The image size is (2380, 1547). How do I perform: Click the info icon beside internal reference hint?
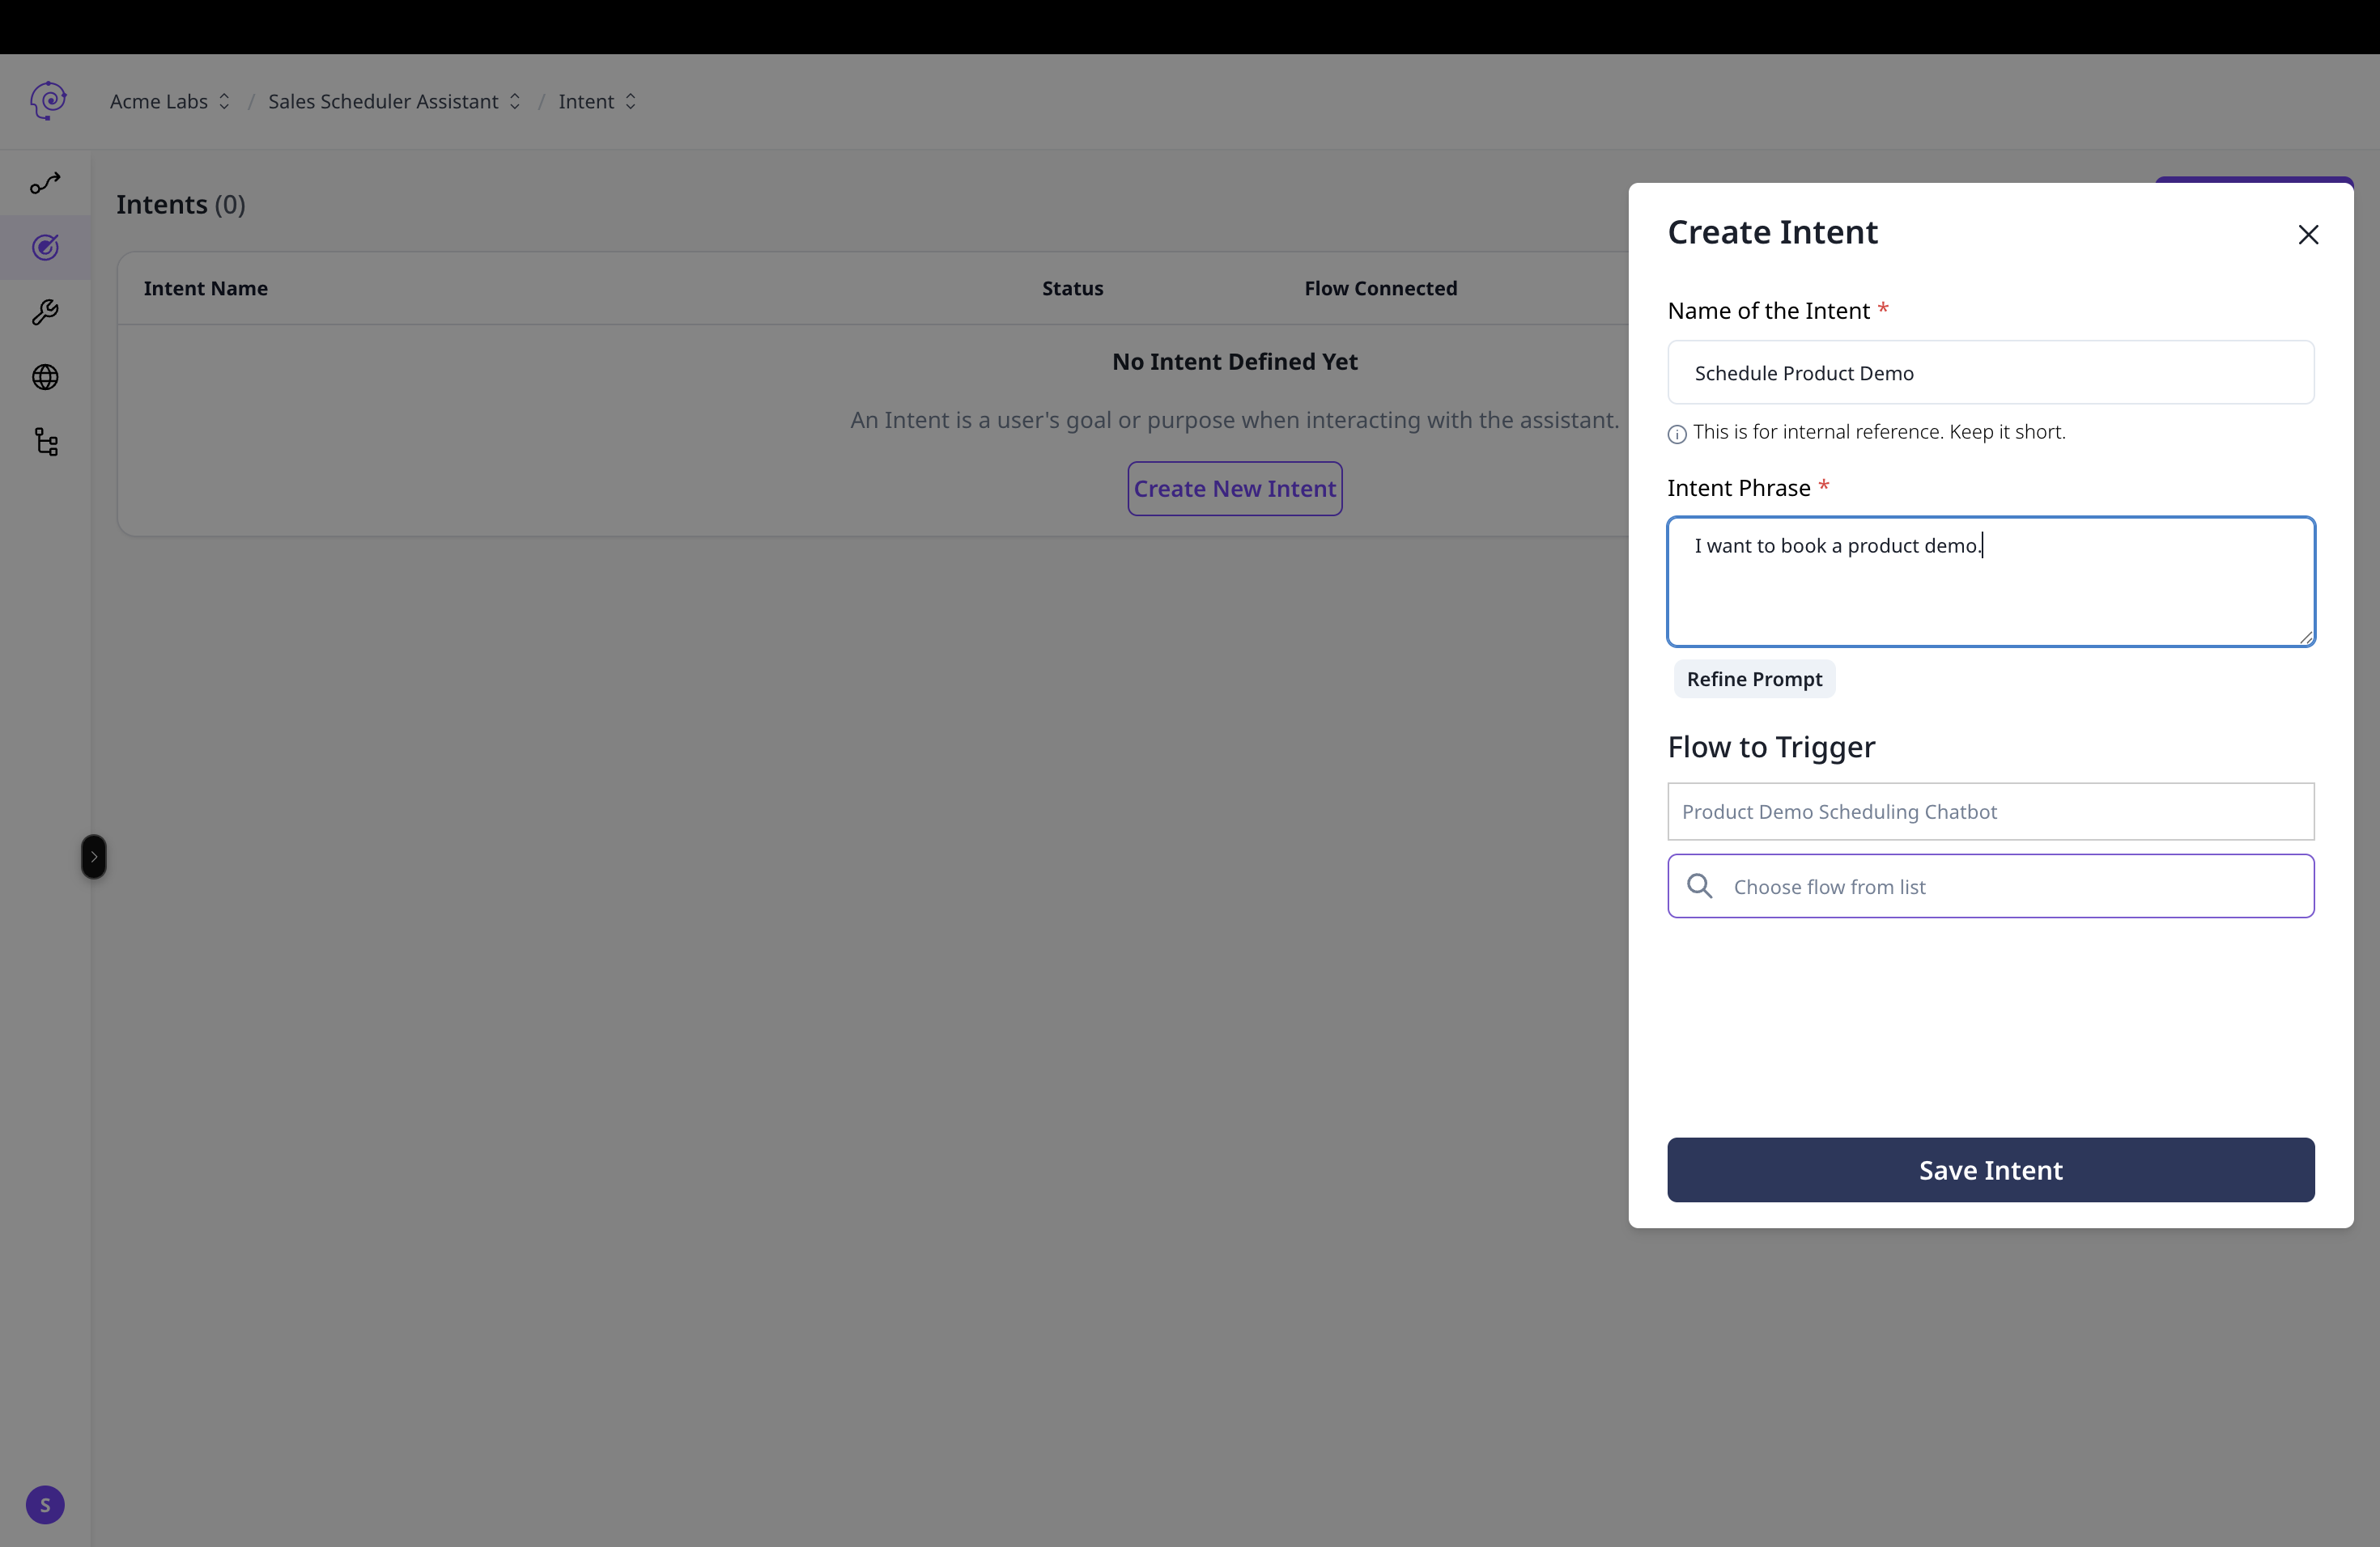(x=1677, y=434)
